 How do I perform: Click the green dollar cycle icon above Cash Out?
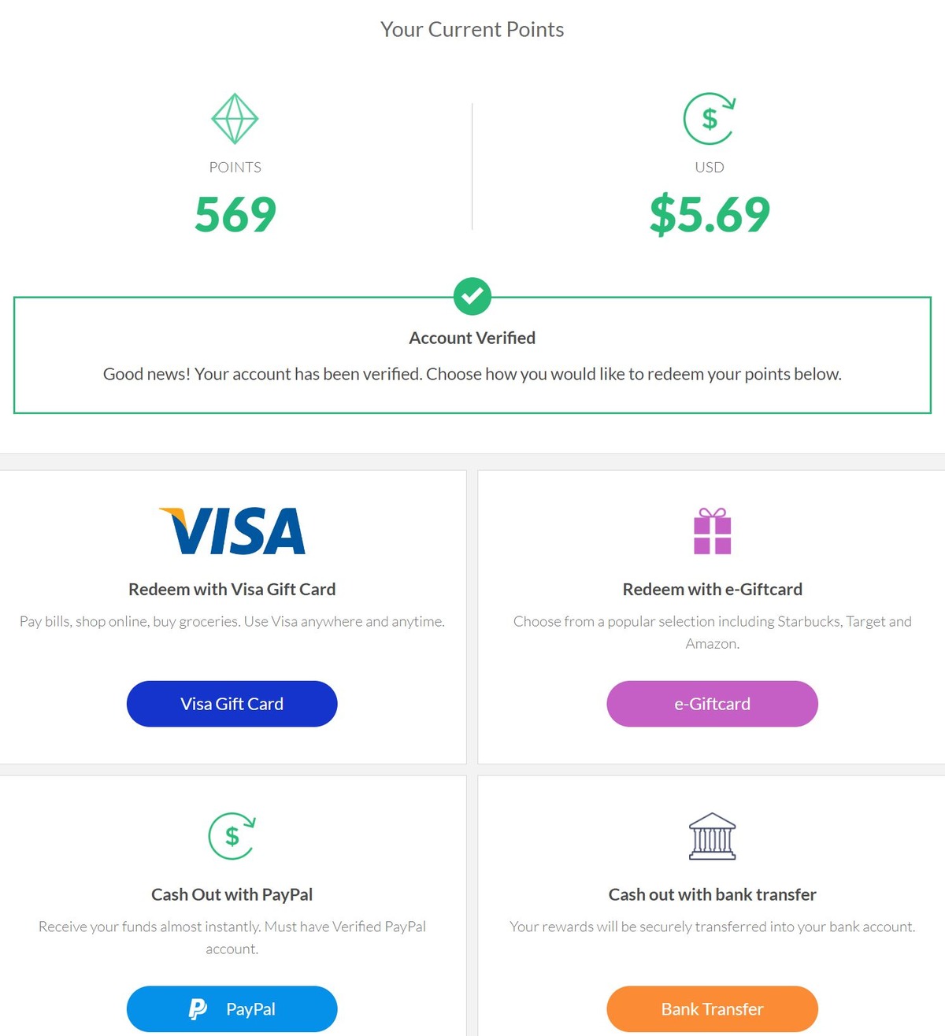(x=232, y=837)
